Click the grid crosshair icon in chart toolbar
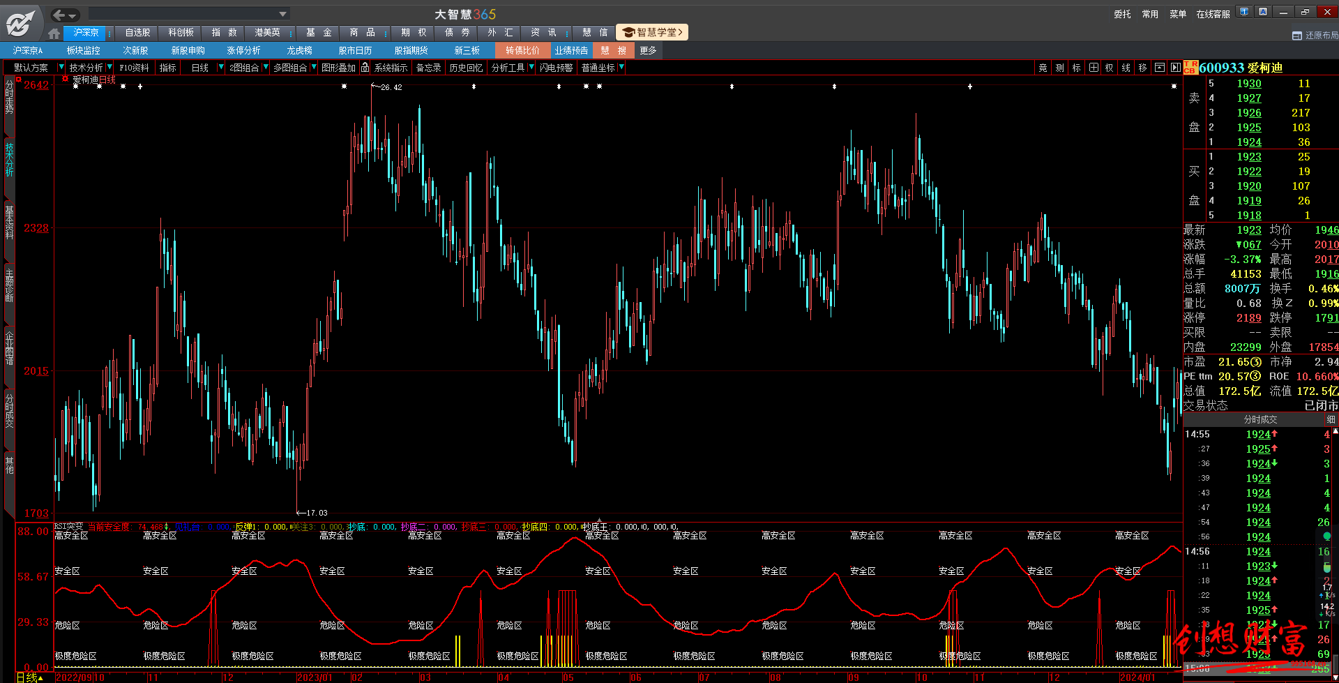The image size is (1339, 683). click(x=1094, y=68)
